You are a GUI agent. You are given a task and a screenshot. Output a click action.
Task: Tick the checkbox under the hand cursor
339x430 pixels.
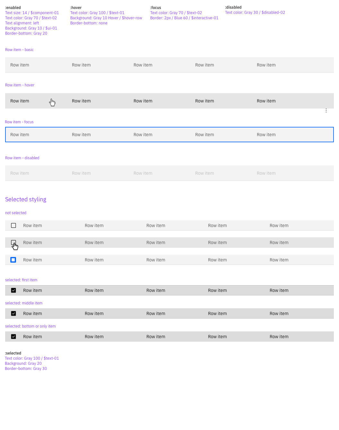(x=13, y=242)
